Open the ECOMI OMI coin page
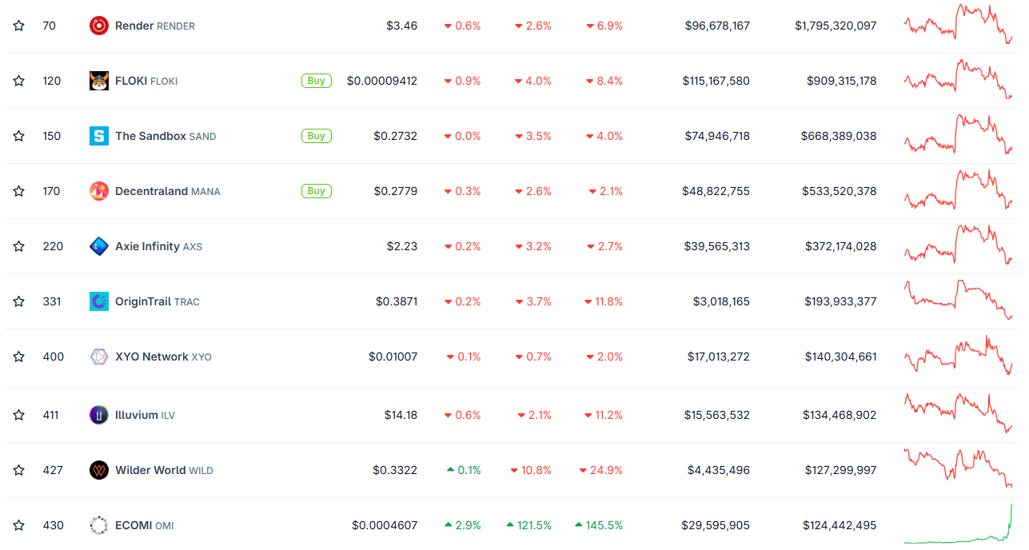 [x=144, y=525]
